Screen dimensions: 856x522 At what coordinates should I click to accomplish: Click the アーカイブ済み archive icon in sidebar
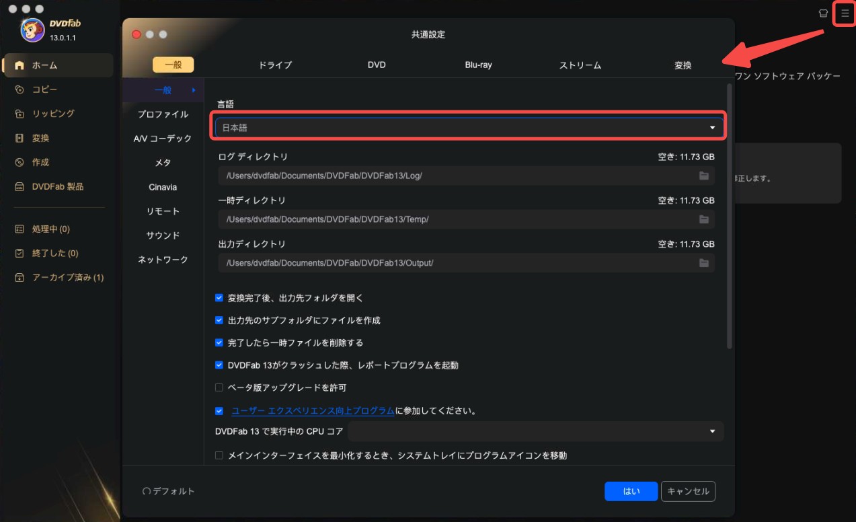(20, 277)
